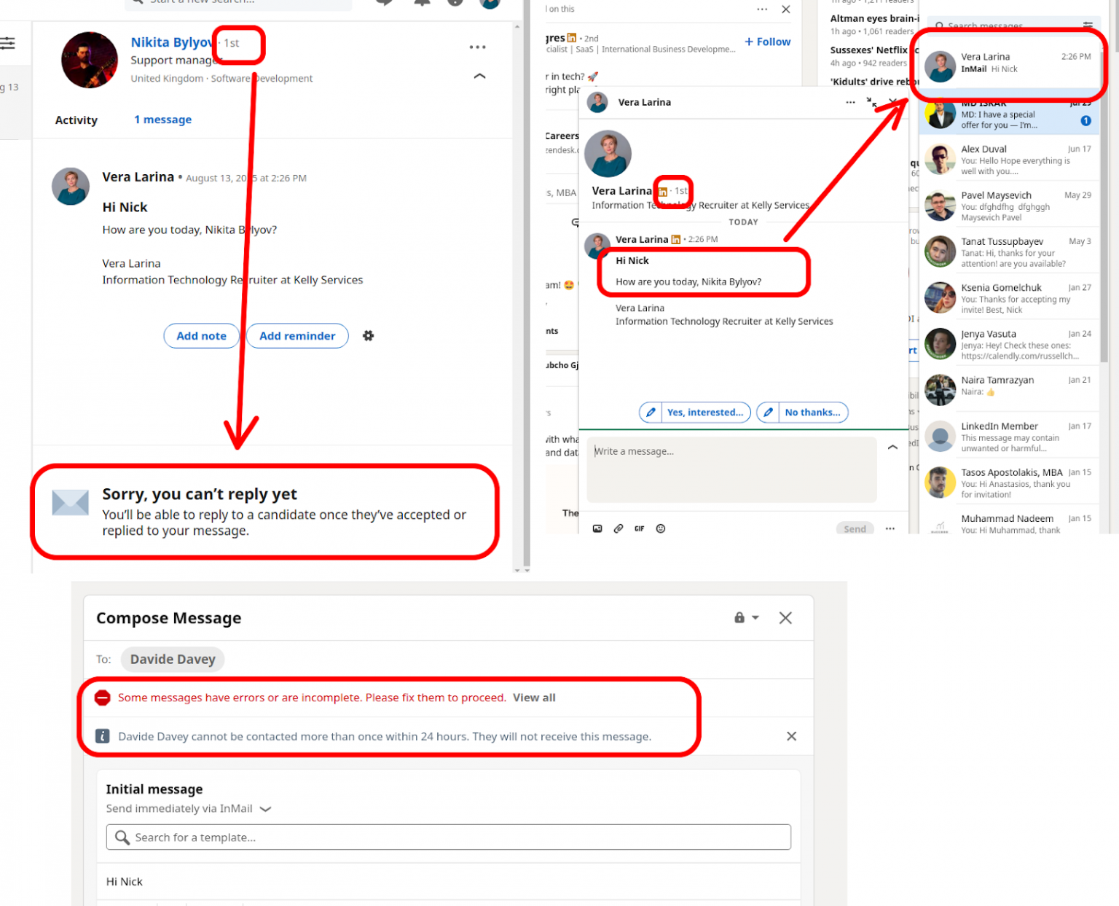Click the notifications bell icon at the top
The height and width of the screenshot is (906, 1119).
click(421, 4)
